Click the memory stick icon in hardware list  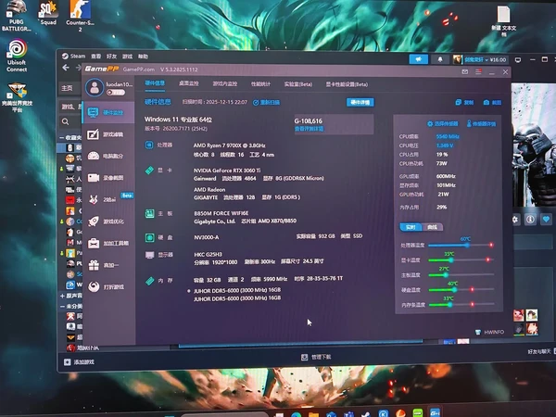point(149,281)
